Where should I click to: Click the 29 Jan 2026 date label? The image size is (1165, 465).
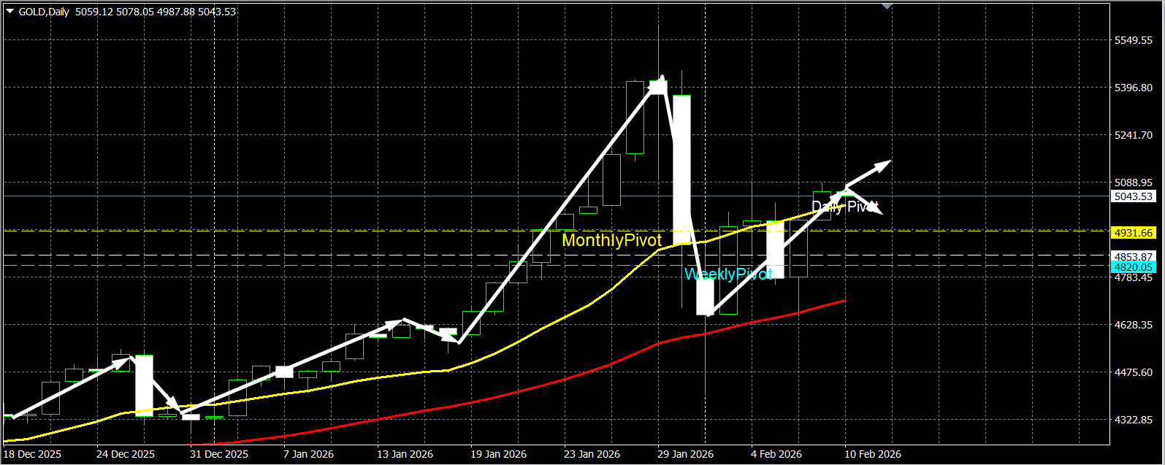pos(685,454)
